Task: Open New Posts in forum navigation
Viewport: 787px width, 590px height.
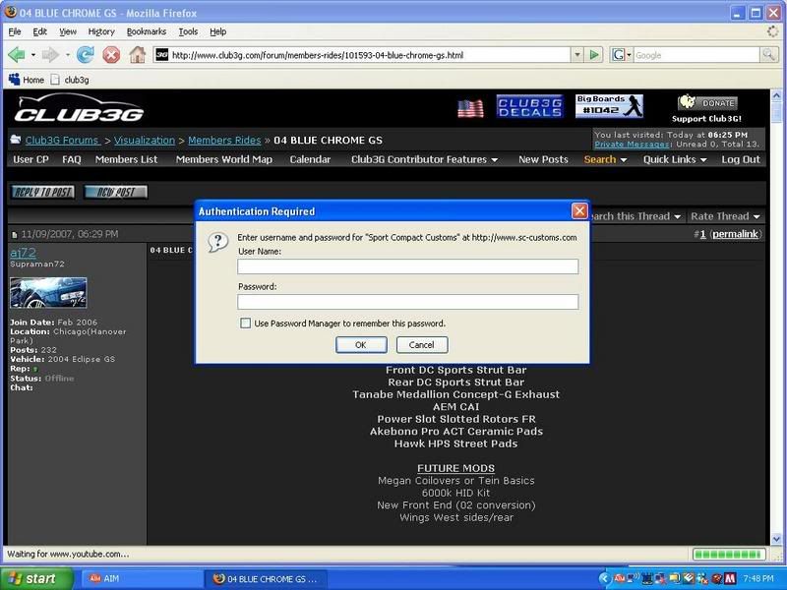Action: [x=543, y=159]
